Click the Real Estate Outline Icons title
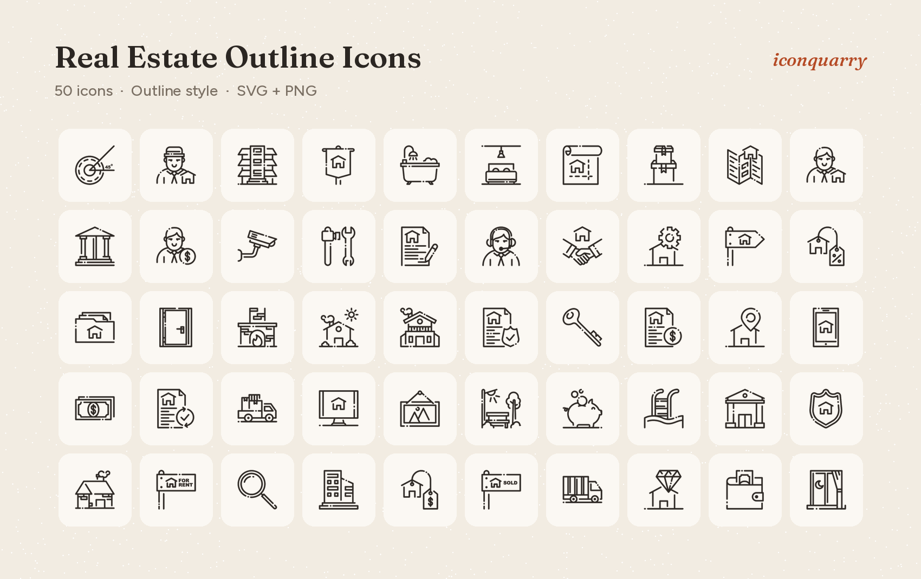The image size is (921, 579). click(238, 57)
